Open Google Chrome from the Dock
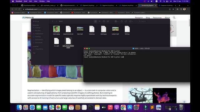200x112 pixels. click(x=123, y=108)
